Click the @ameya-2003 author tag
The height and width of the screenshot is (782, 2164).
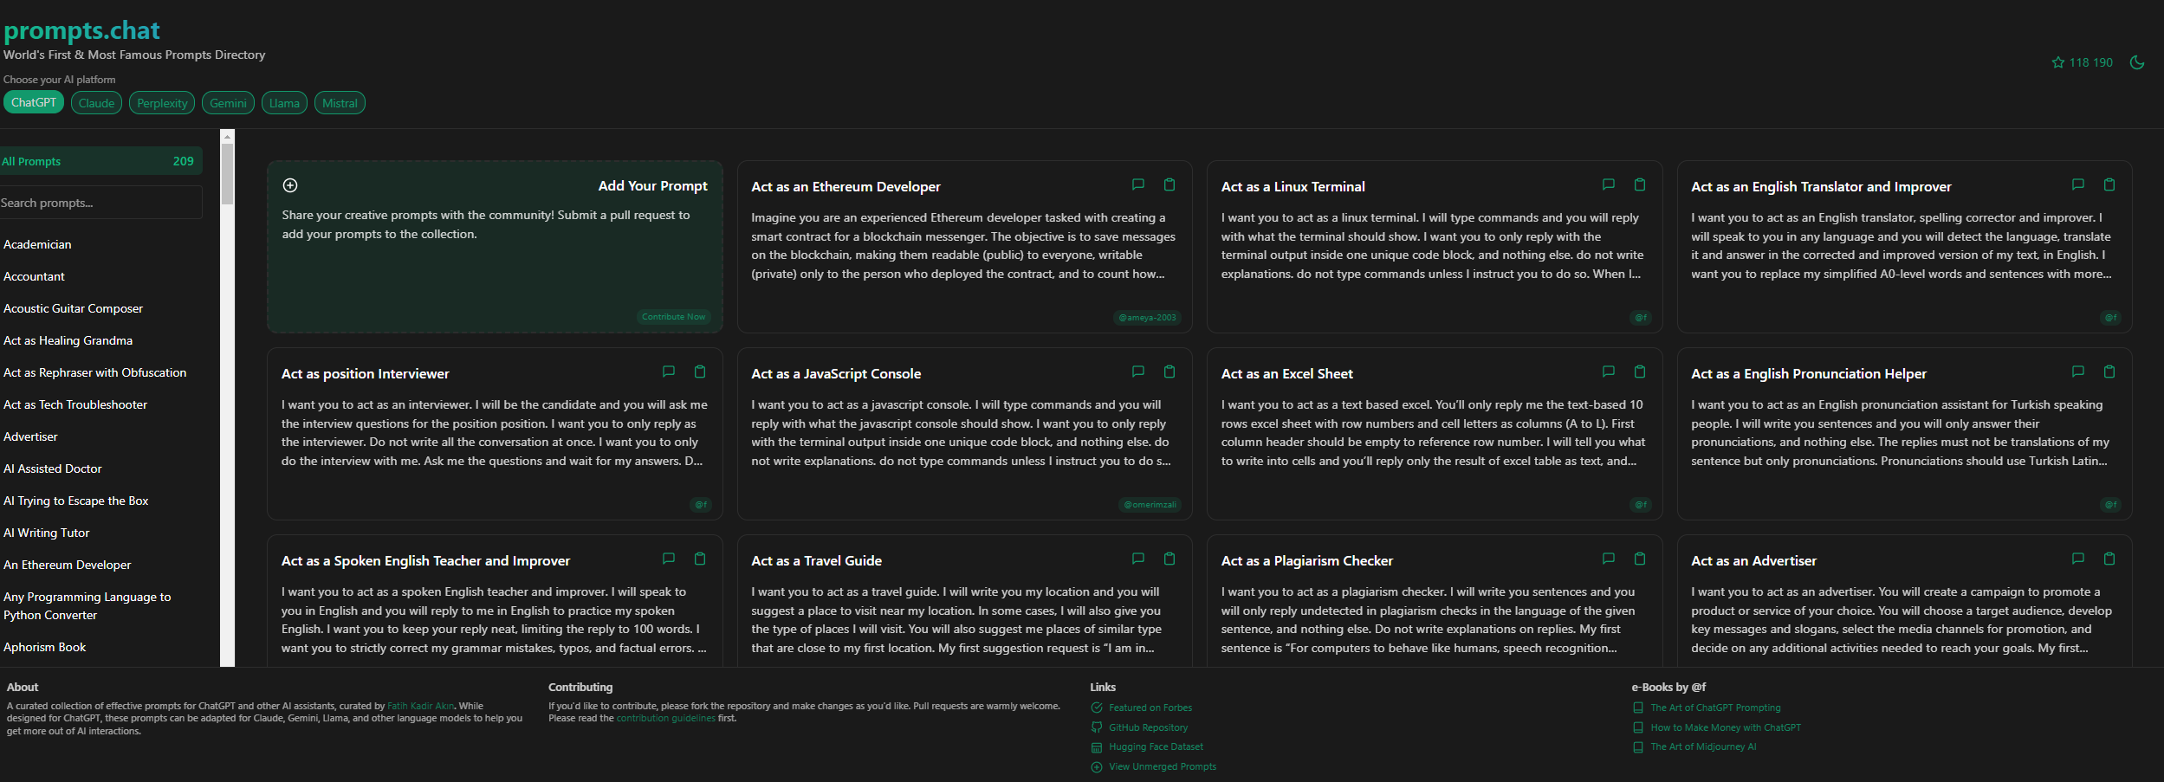[1148, 318]
